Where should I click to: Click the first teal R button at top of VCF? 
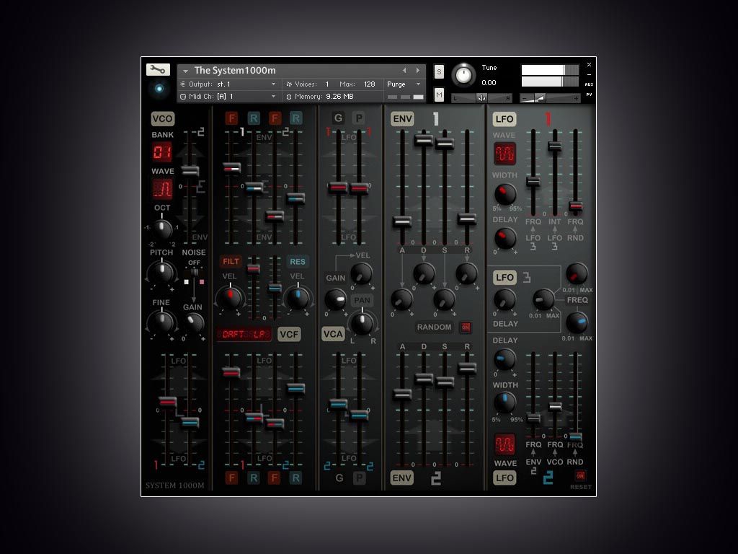tap(253, 118)
